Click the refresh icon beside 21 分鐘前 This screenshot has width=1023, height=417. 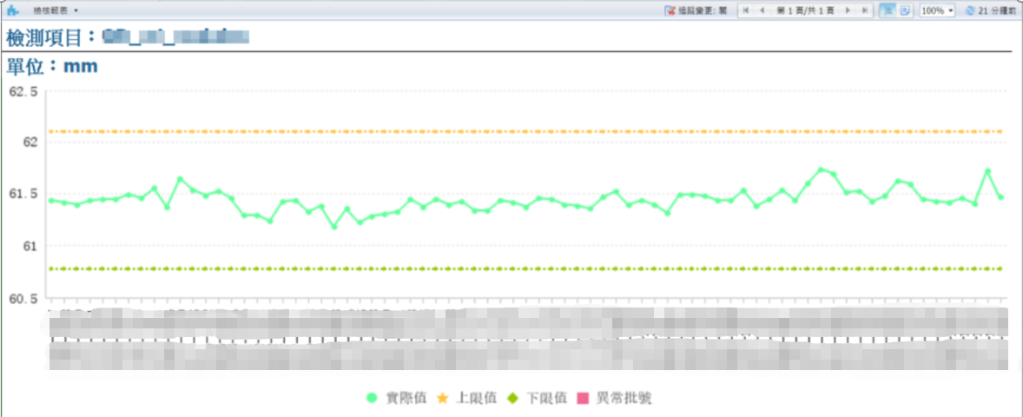pos(970,10)
